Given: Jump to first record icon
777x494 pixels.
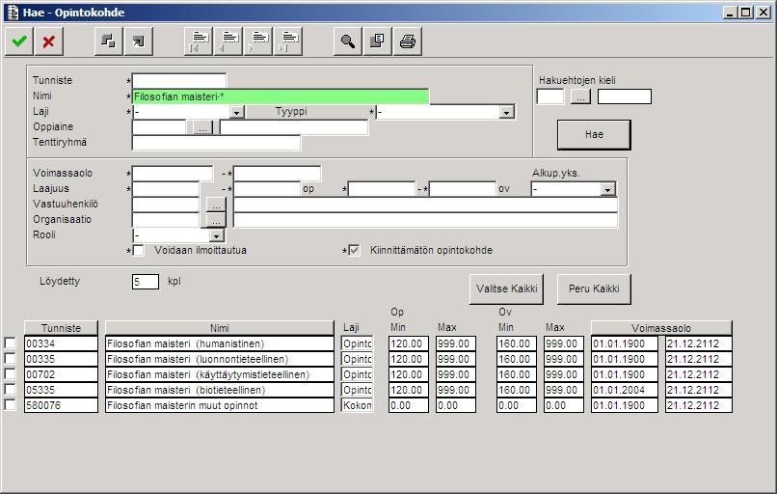Looking at the screenshot, I should pos(199,41).
